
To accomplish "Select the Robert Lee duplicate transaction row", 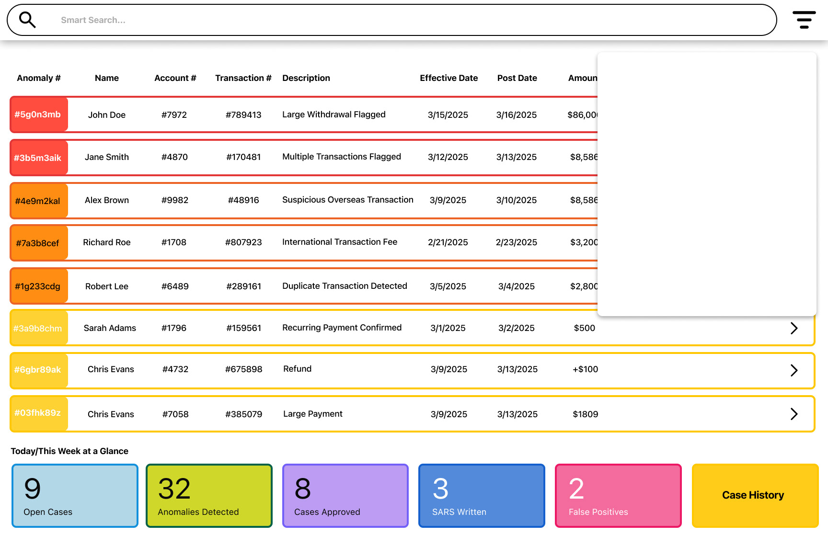I will [304, 286].
